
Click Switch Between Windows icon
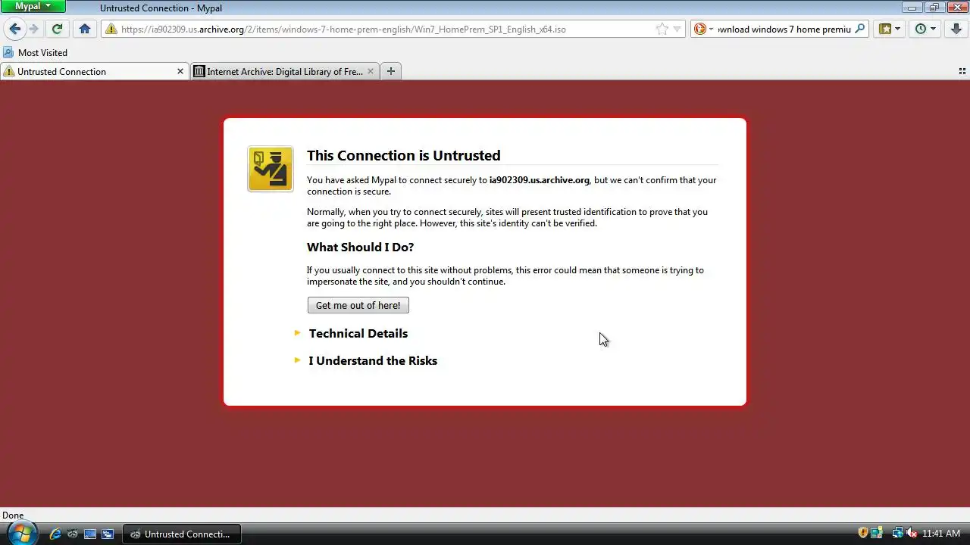click(108, 534)
